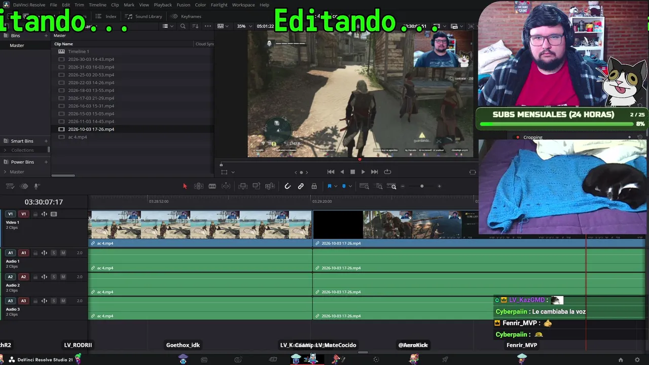Image resolution: width=649 pixels, height=365 pixels.
Task: Select clip ac 4.mp4 in media pool
Action: pos(78,137)
